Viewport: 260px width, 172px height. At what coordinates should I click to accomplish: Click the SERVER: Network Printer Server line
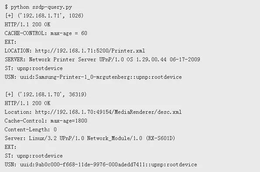(103, 60)
